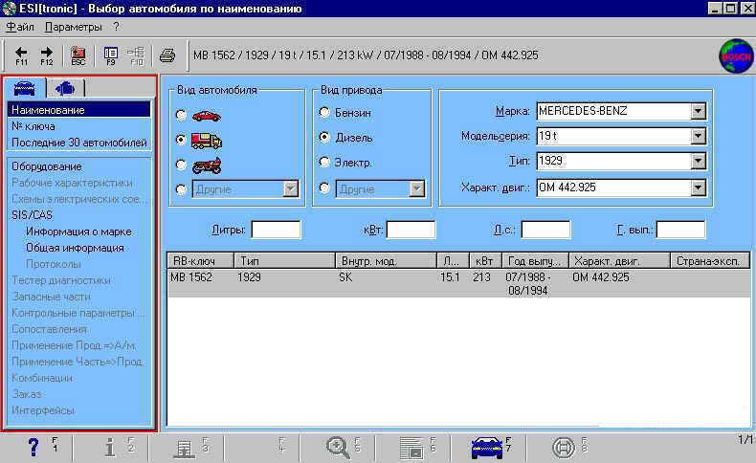756x463 pixels.
Task: Click the blue car F7 icon
Action: click(488, 447)
